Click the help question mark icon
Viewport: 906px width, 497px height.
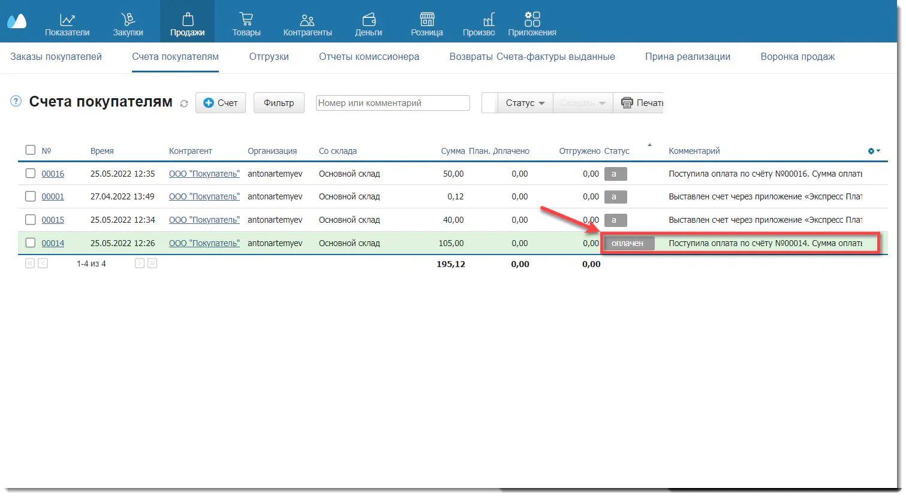[x=16, y=101]
